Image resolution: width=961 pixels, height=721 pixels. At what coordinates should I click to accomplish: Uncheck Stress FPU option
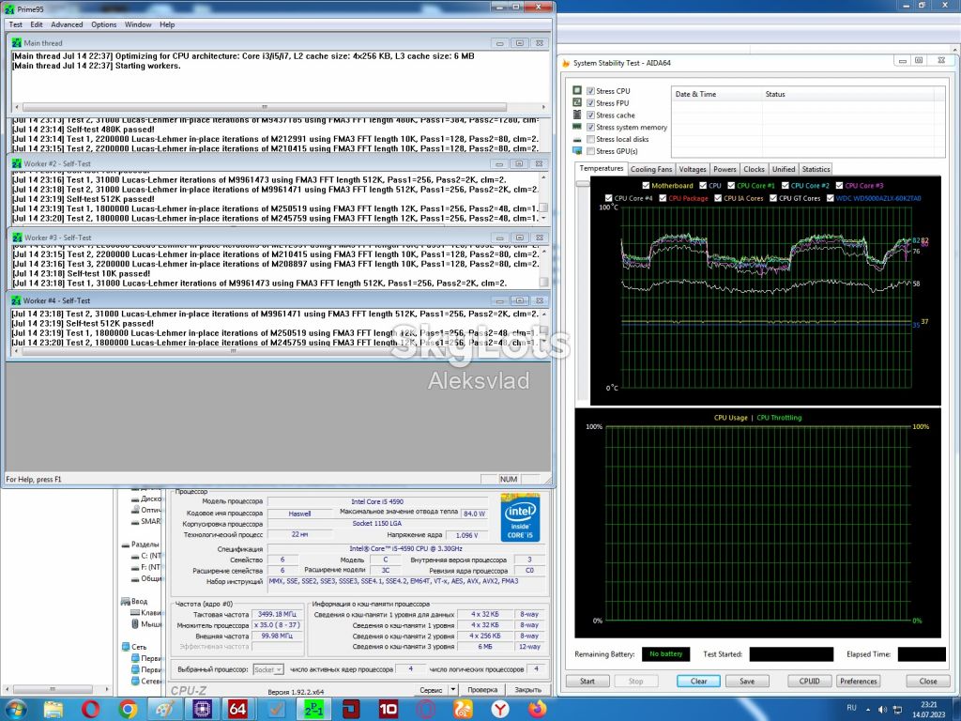click(x=591, y=103)
